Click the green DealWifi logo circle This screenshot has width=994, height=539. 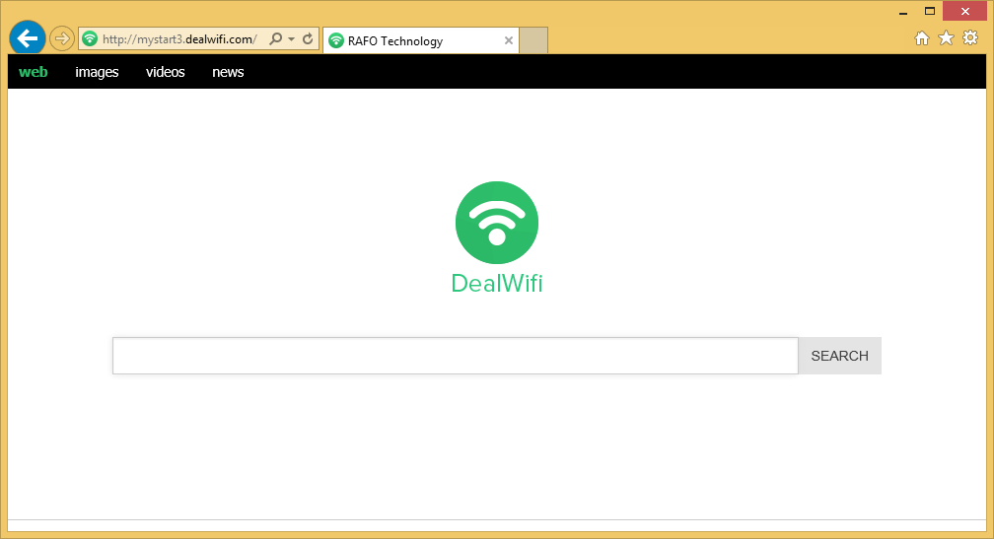[x=497, y=223]
